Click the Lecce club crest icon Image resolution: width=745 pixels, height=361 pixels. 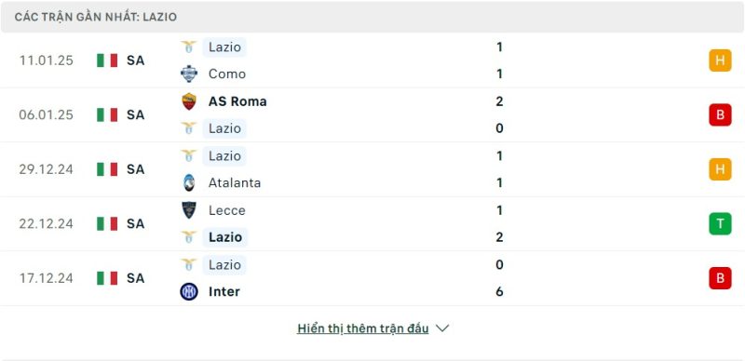click(189, 210)
